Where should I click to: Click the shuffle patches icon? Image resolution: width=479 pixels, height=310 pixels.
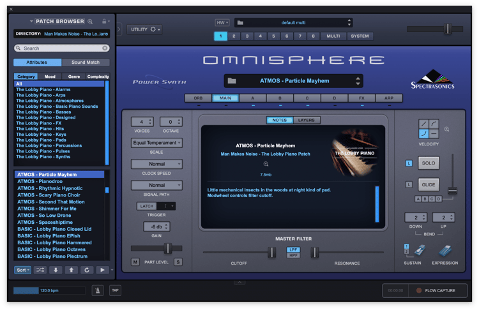click(40, 270)
